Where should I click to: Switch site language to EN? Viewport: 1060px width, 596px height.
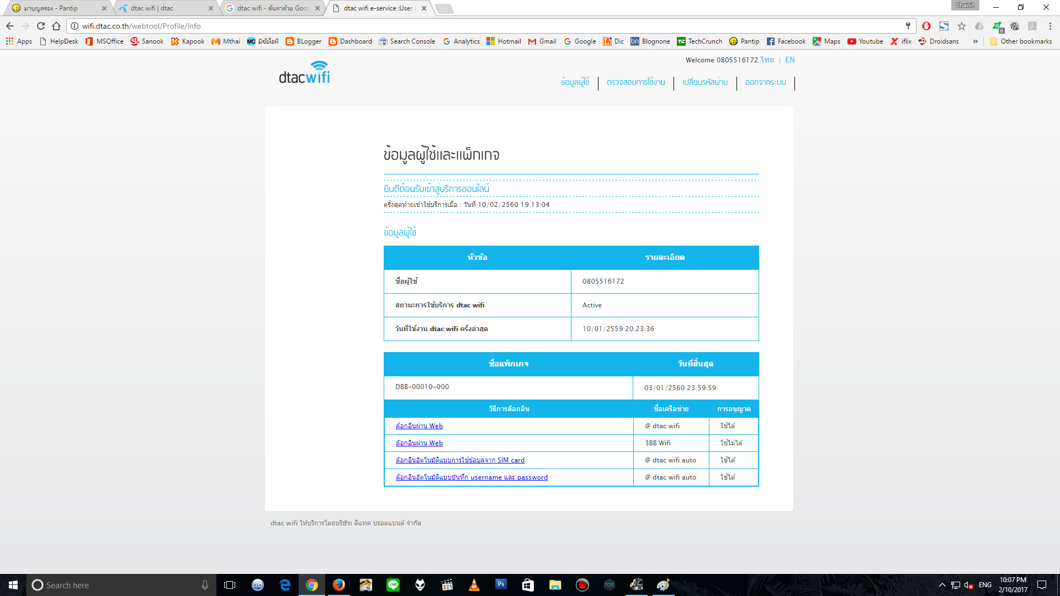click(790, 60)
